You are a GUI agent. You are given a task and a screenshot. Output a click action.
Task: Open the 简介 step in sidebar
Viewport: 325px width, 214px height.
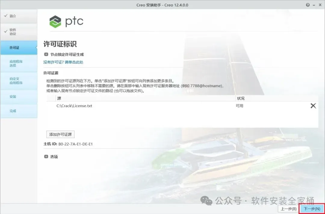click(19, 16)
